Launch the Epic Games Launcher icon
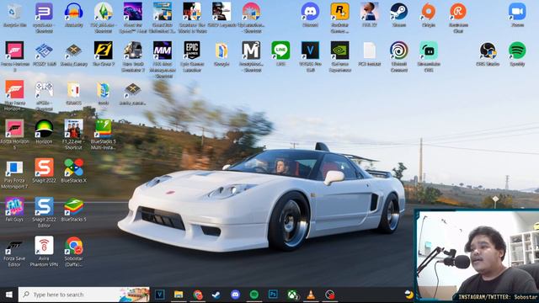Viewport: 539px width, 303px height. 192,56
